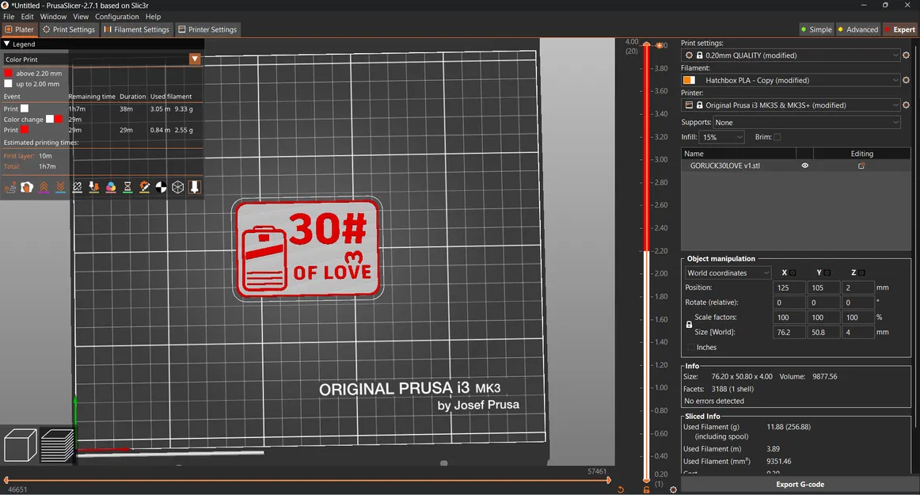This screenshot has width=920, height=495.
Task: Open the print settings gear icon
Action: click(x=906, y=55)
